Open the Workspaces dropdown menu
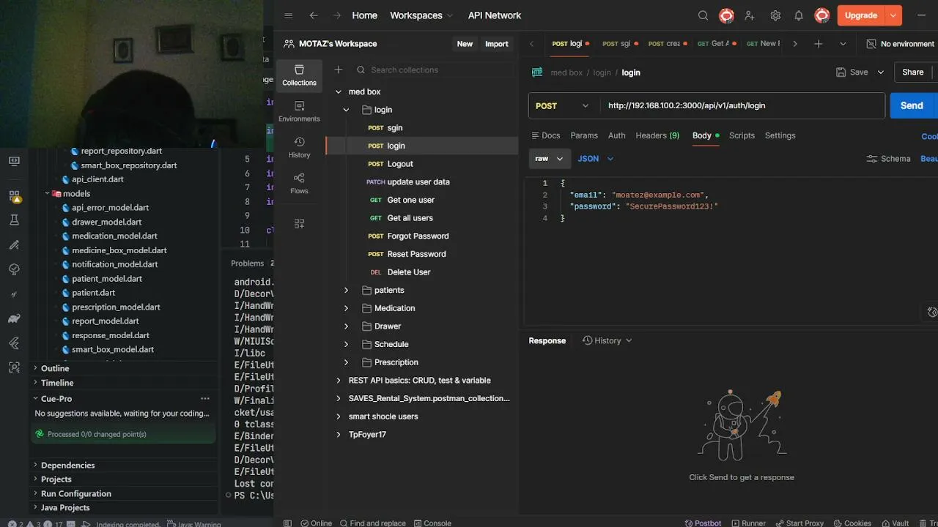The width and height of the screenshot is (938, 527). coord(421,15)
